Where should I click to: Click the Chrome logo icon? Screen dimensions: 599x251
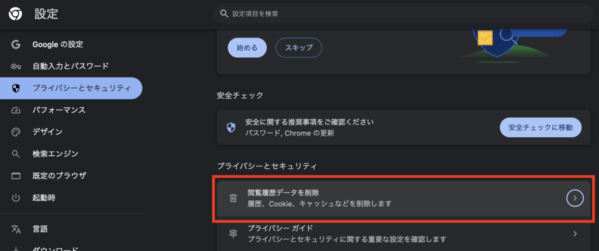(x=16, y=14)
